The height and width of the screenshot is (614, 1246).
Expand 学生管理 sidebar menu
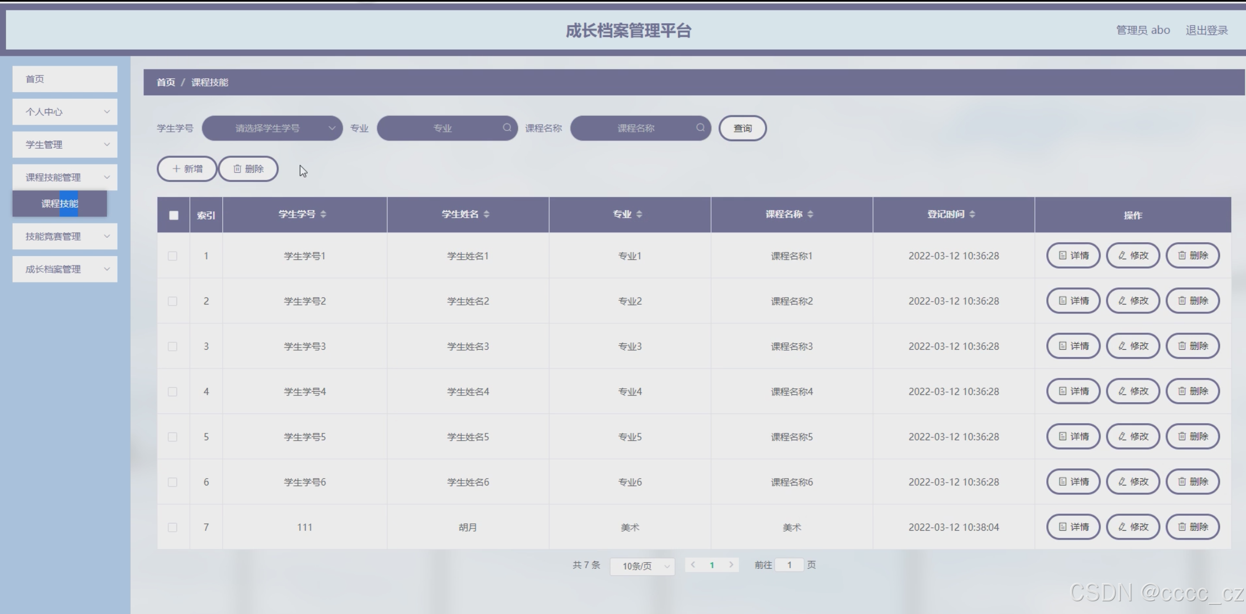(65, 145)
